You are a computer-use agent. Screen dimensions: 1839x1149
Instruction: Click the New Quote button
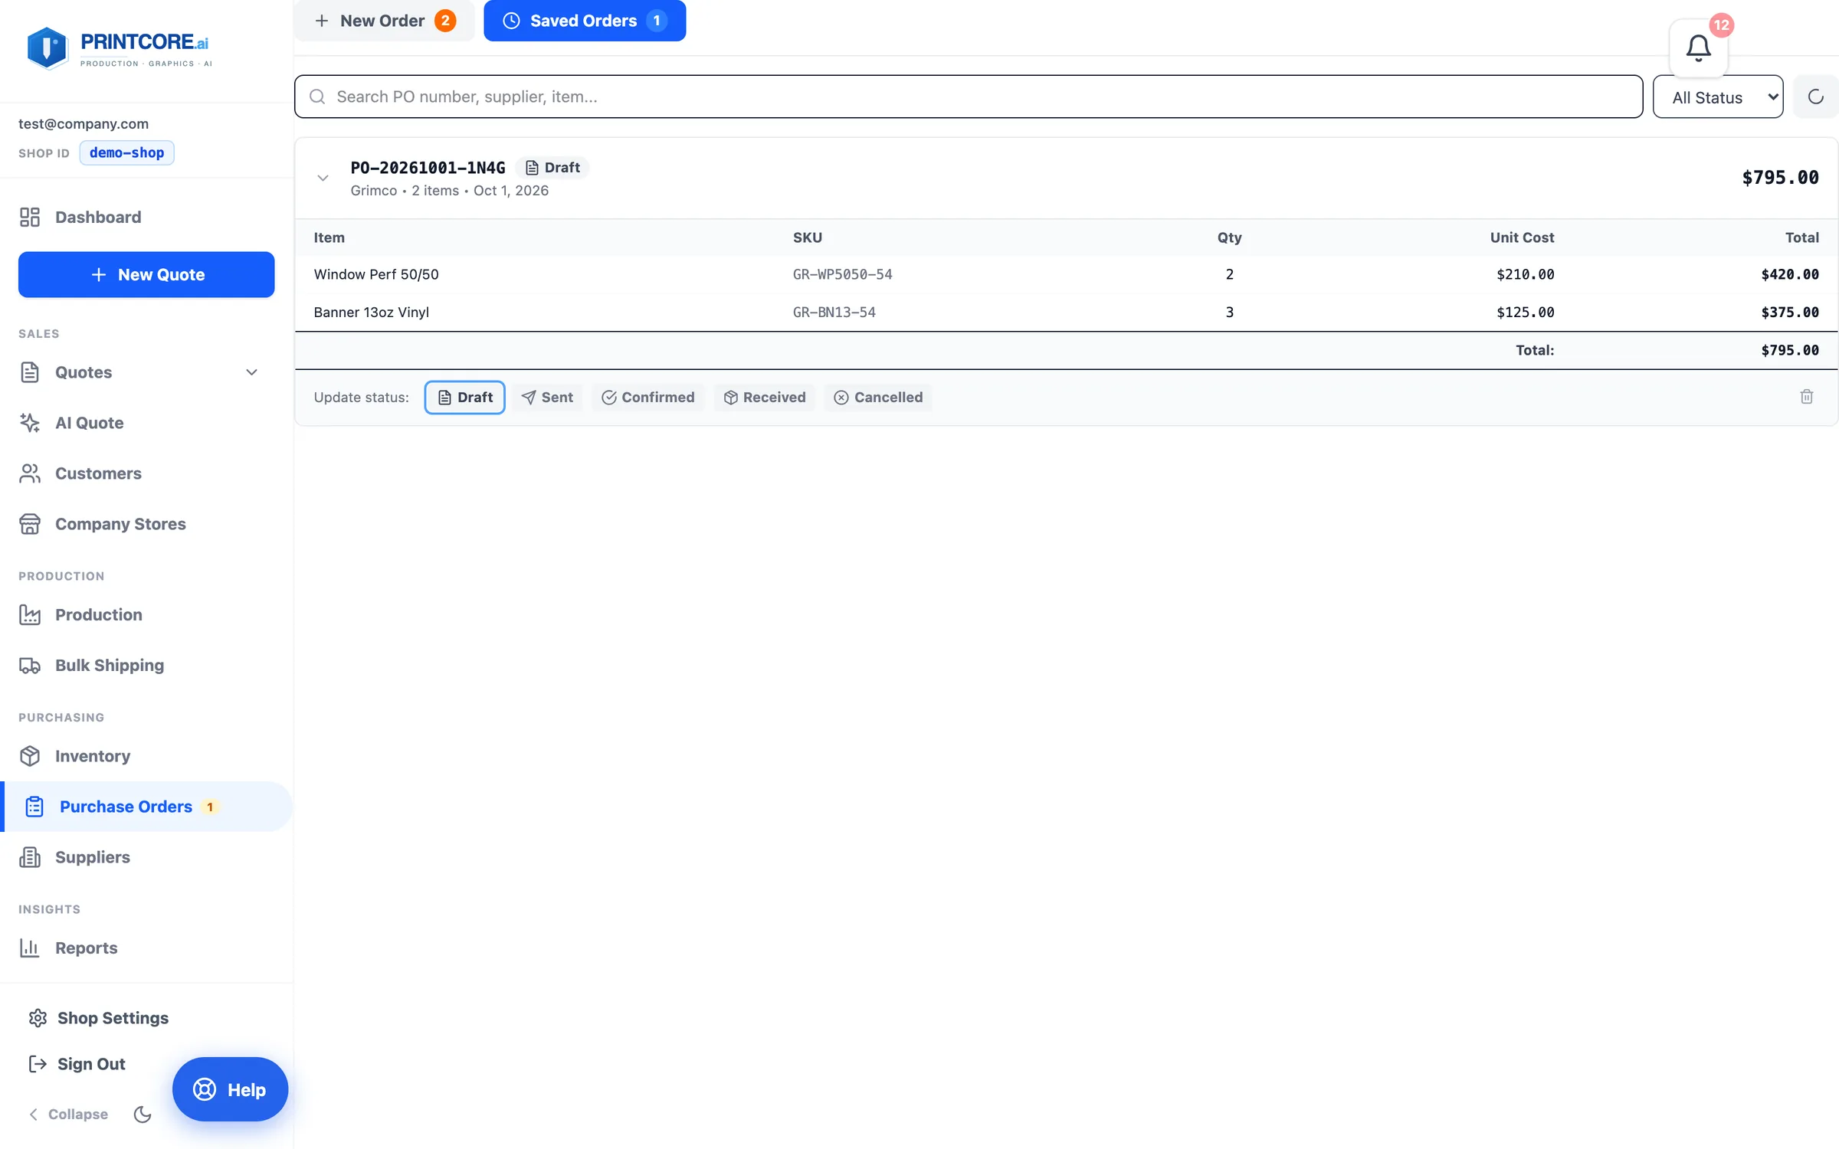point(146,274)
